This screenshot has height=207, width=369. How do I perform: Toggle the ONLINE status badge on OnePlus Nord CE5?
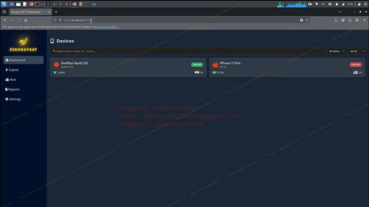click(x=197, y=65)
